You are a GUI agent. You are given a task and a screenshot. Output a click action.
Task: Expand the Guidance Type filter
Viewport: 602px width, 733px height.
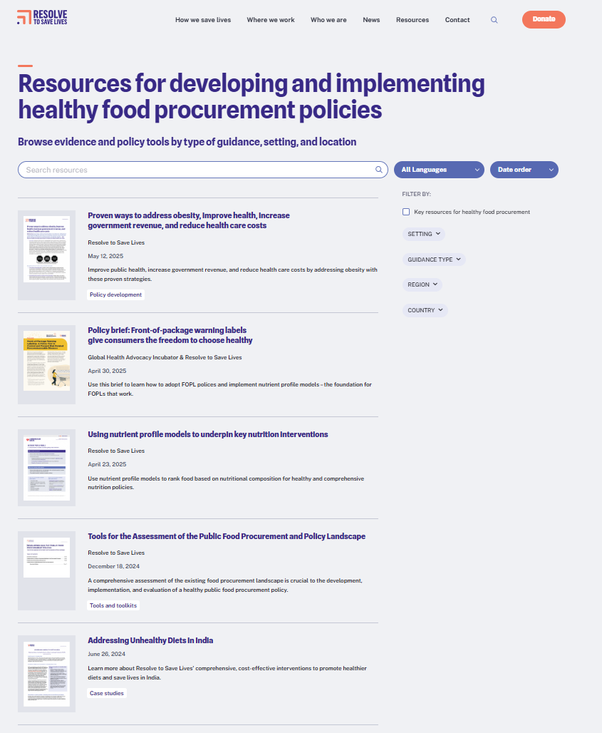coord(434,260)
